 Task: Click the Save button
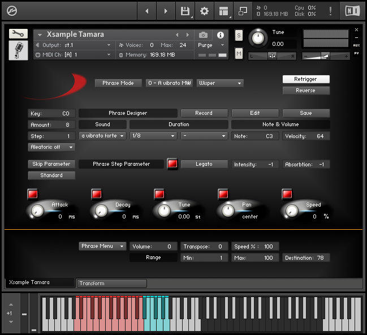[306, 113]
